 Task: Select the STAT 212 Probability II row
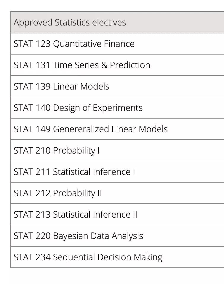[x=117, y=193]
